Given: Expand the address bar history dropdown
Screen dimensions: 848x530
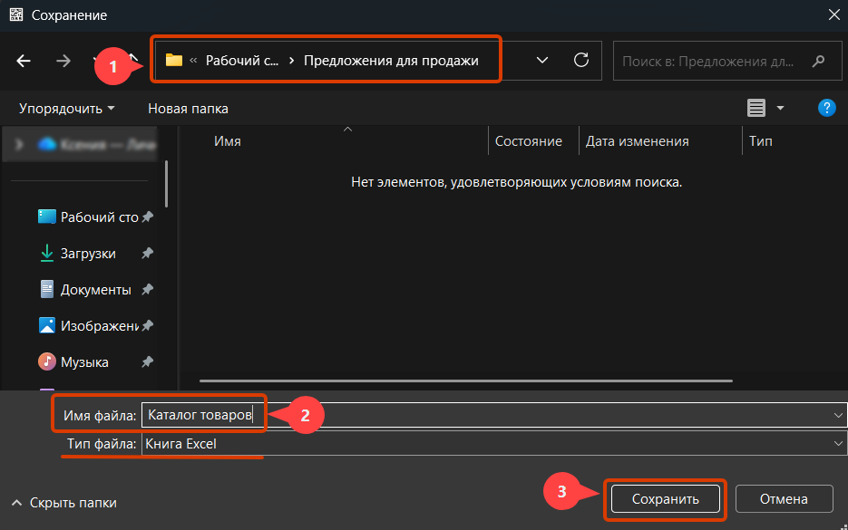Looking at the screenshot, I should [541, 60].
